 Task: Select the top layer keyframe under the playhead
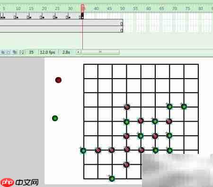pos(82,16)
